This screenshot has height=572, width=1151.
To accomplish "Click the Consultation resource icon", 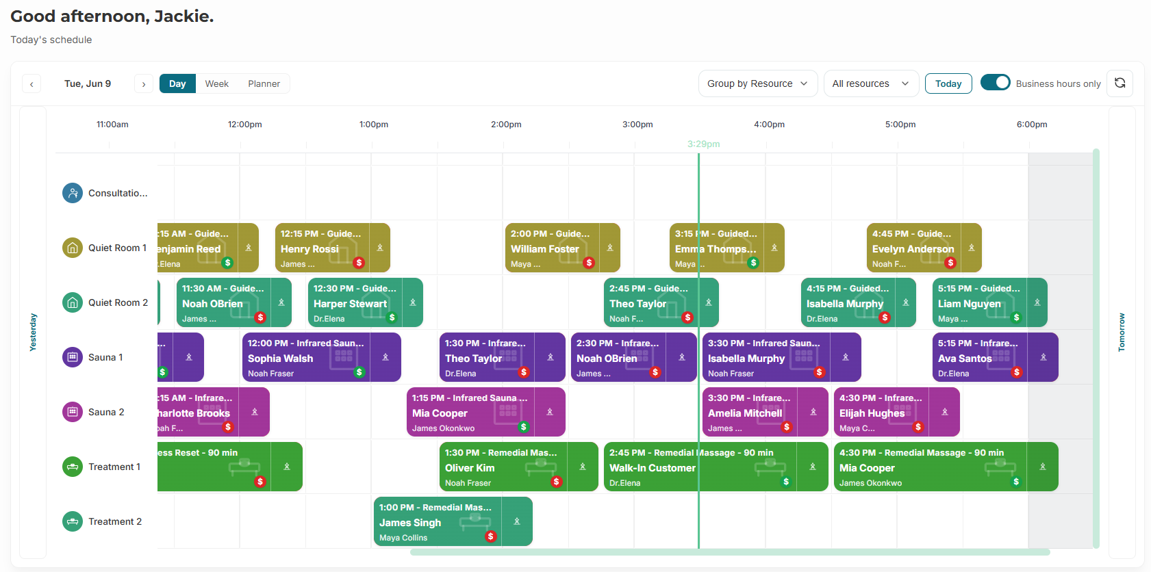I will coord(73,193).
